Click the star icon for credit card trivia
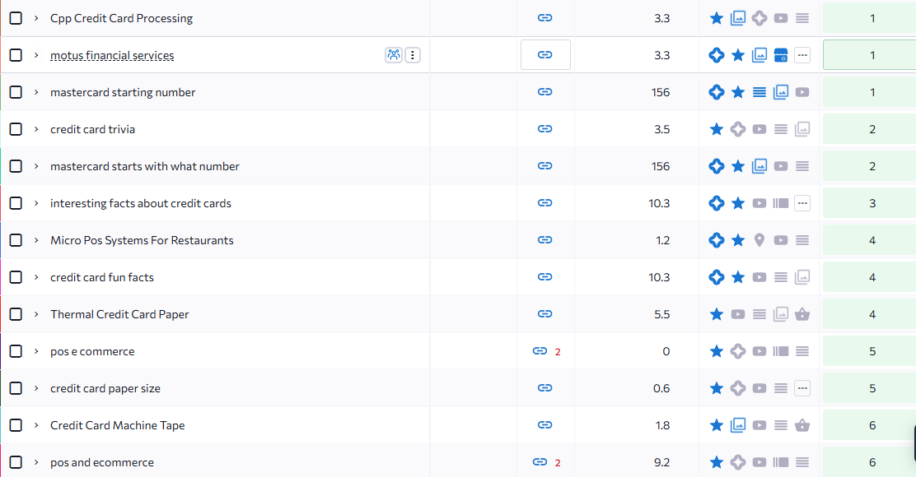Screen dimensions: 916x477 tap(716, 129)
